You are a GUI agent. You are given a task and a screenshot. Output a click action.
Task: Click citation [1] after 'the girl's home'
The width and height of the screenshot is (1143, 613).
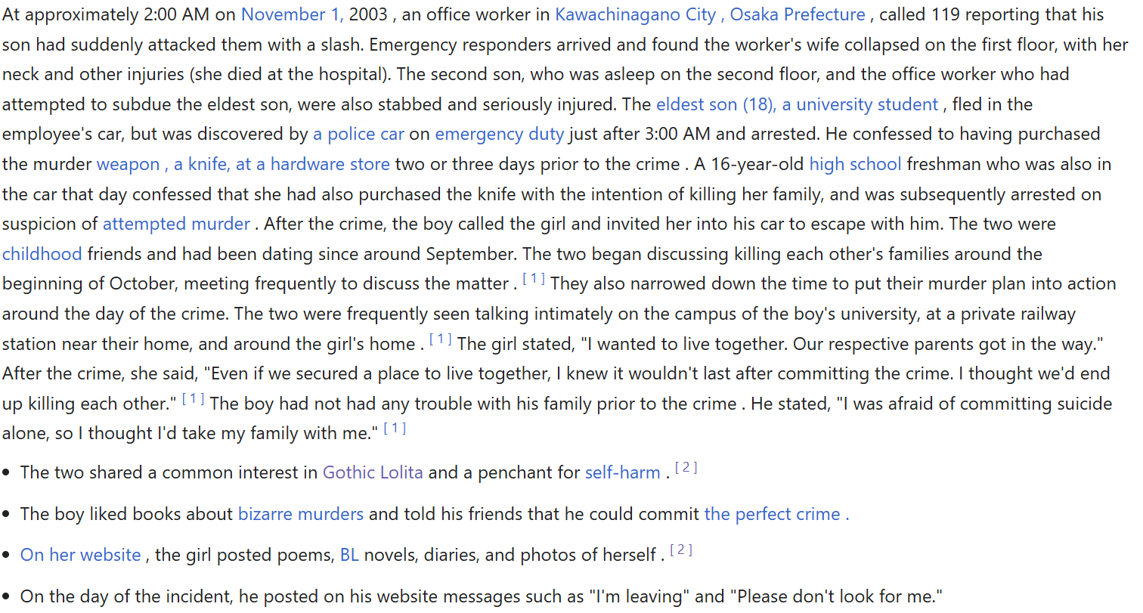pos(440,339)
